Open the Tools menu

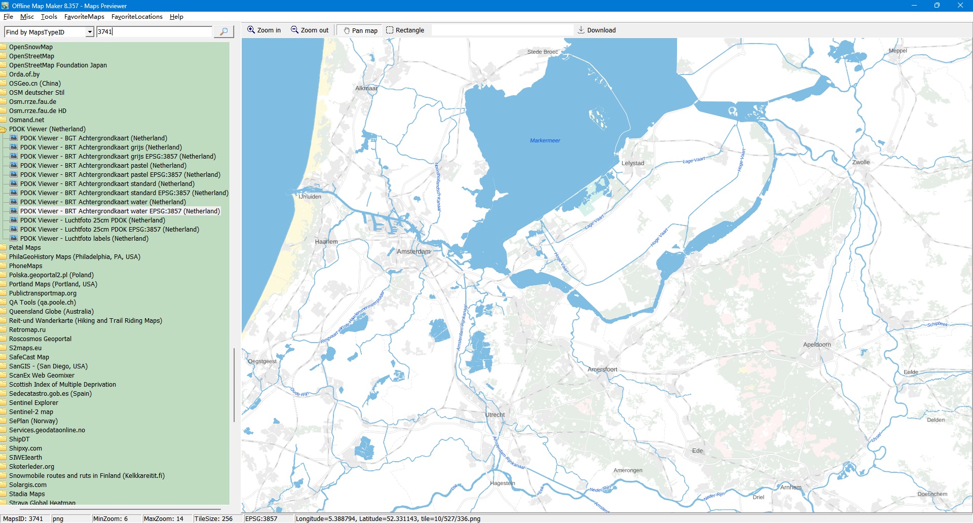tap(49, 17)
